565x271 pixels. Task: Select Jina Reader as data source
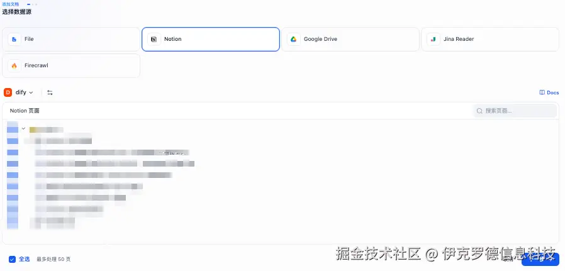click(490, 39)
